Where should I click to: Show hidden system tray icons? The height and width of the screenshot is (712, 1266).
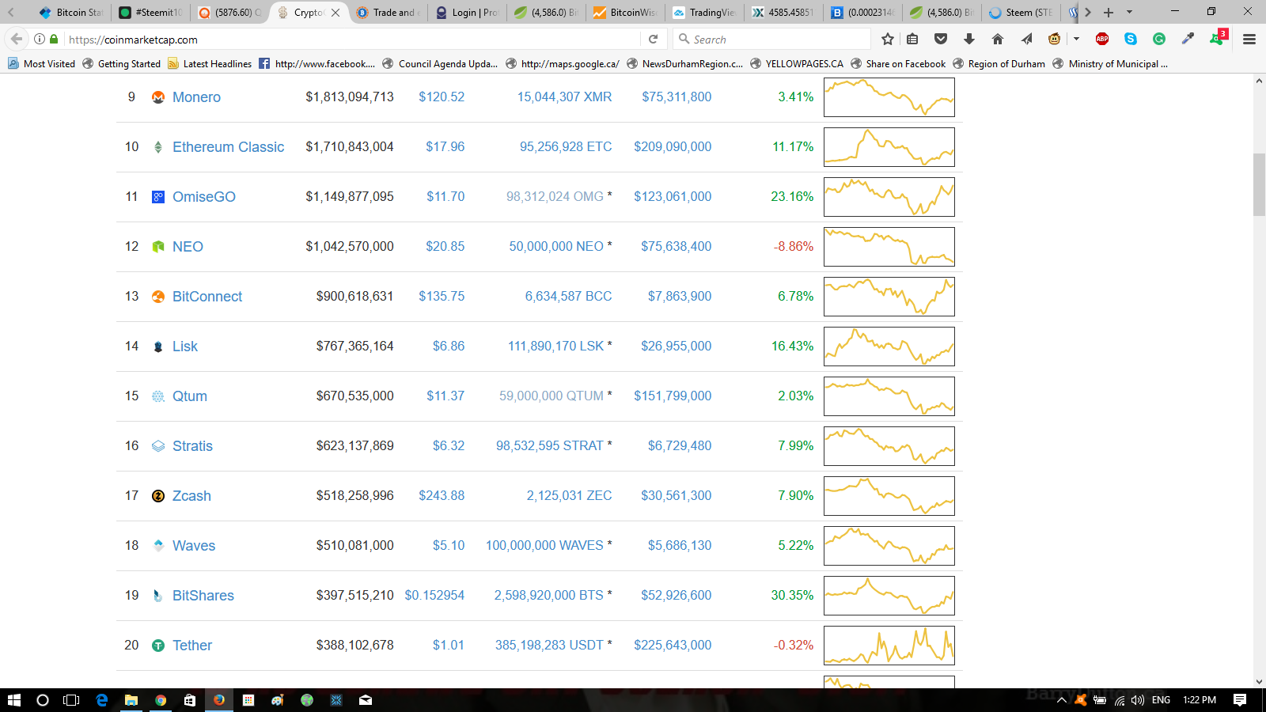tap(1062, 700)
